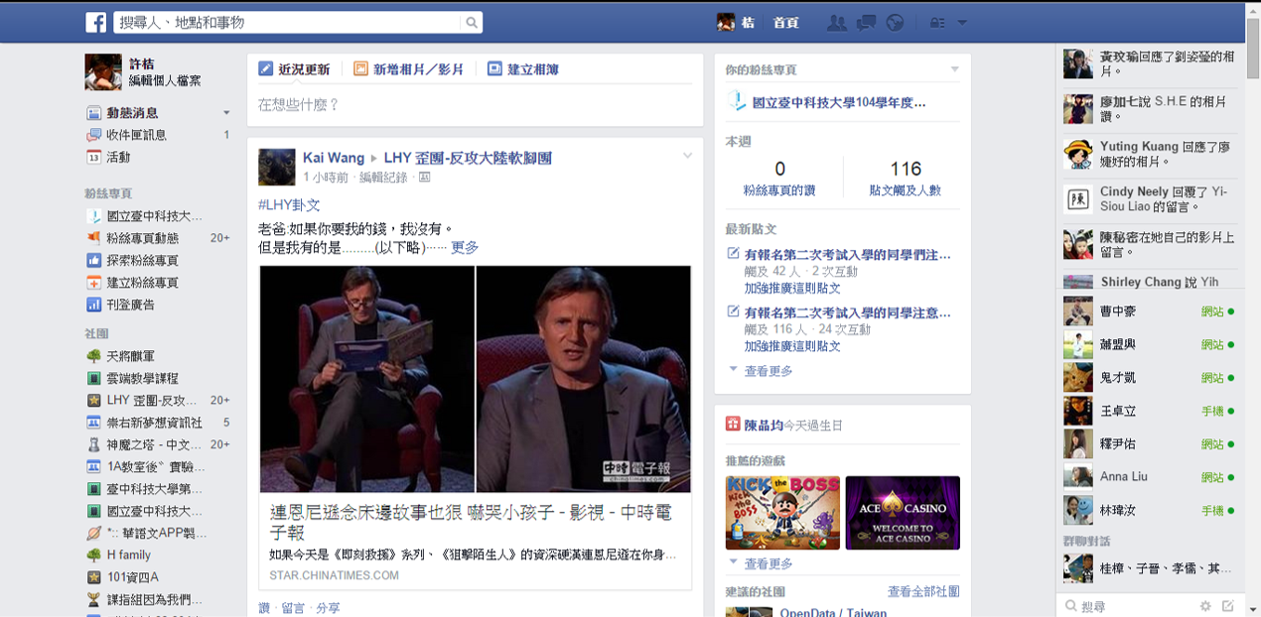Open 刊登廣告 in sidebar
Screen dimensions: 1261x617
click(130, 305)
